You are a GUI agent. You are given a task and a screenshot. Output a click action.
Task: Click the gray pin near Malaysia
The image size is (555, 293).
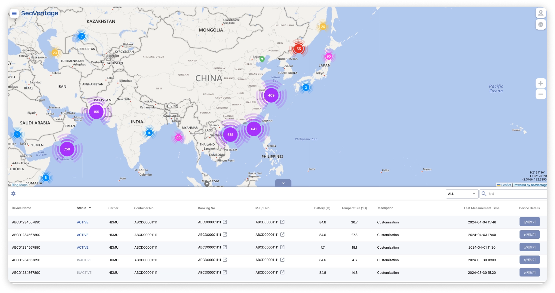(207, 184)
